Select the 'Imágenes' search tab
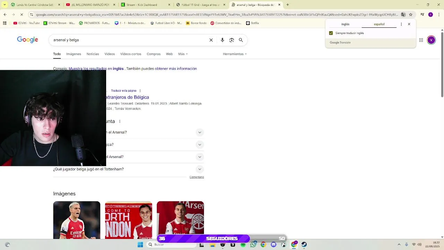Viewport: 444px width, 250px height. [x=74, y=54]
